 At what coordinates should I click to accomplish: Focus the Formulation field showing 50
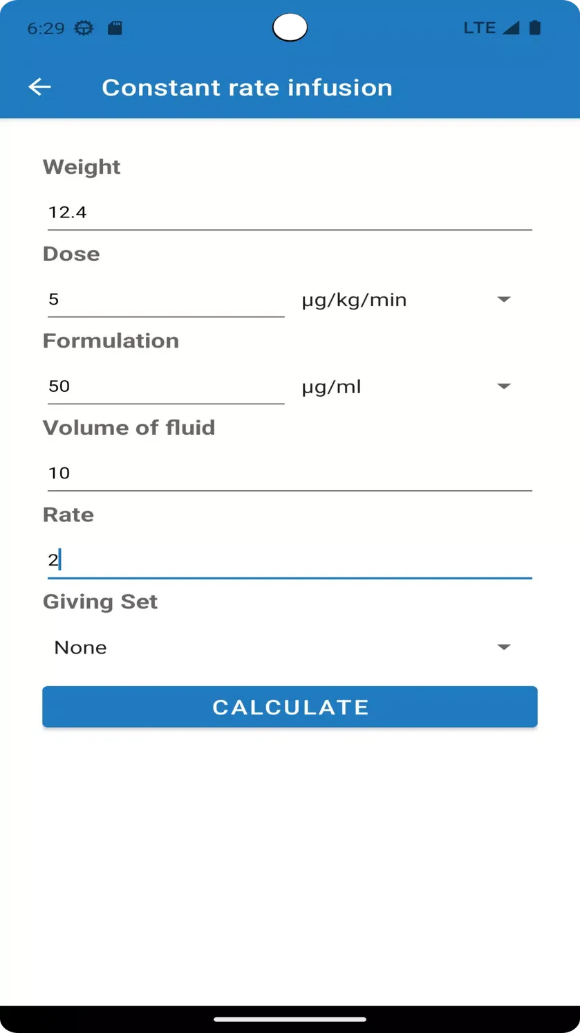click(x=166, y=386)
